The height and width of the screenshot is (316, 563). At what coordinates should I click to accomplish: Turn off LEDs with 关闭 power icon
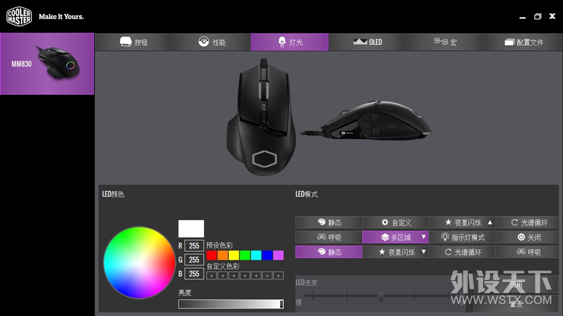[x=529, y=237]
